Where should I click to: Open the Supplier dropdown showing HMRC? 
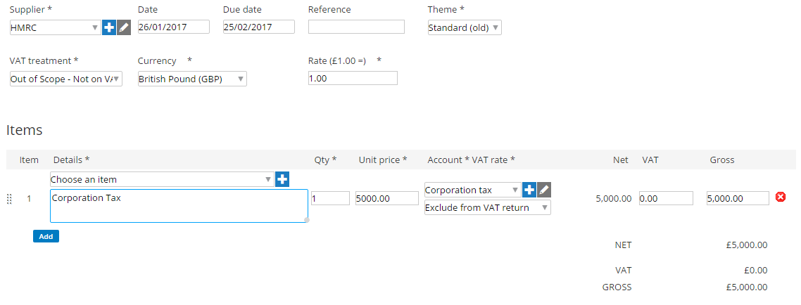click(x=55, y=27)
